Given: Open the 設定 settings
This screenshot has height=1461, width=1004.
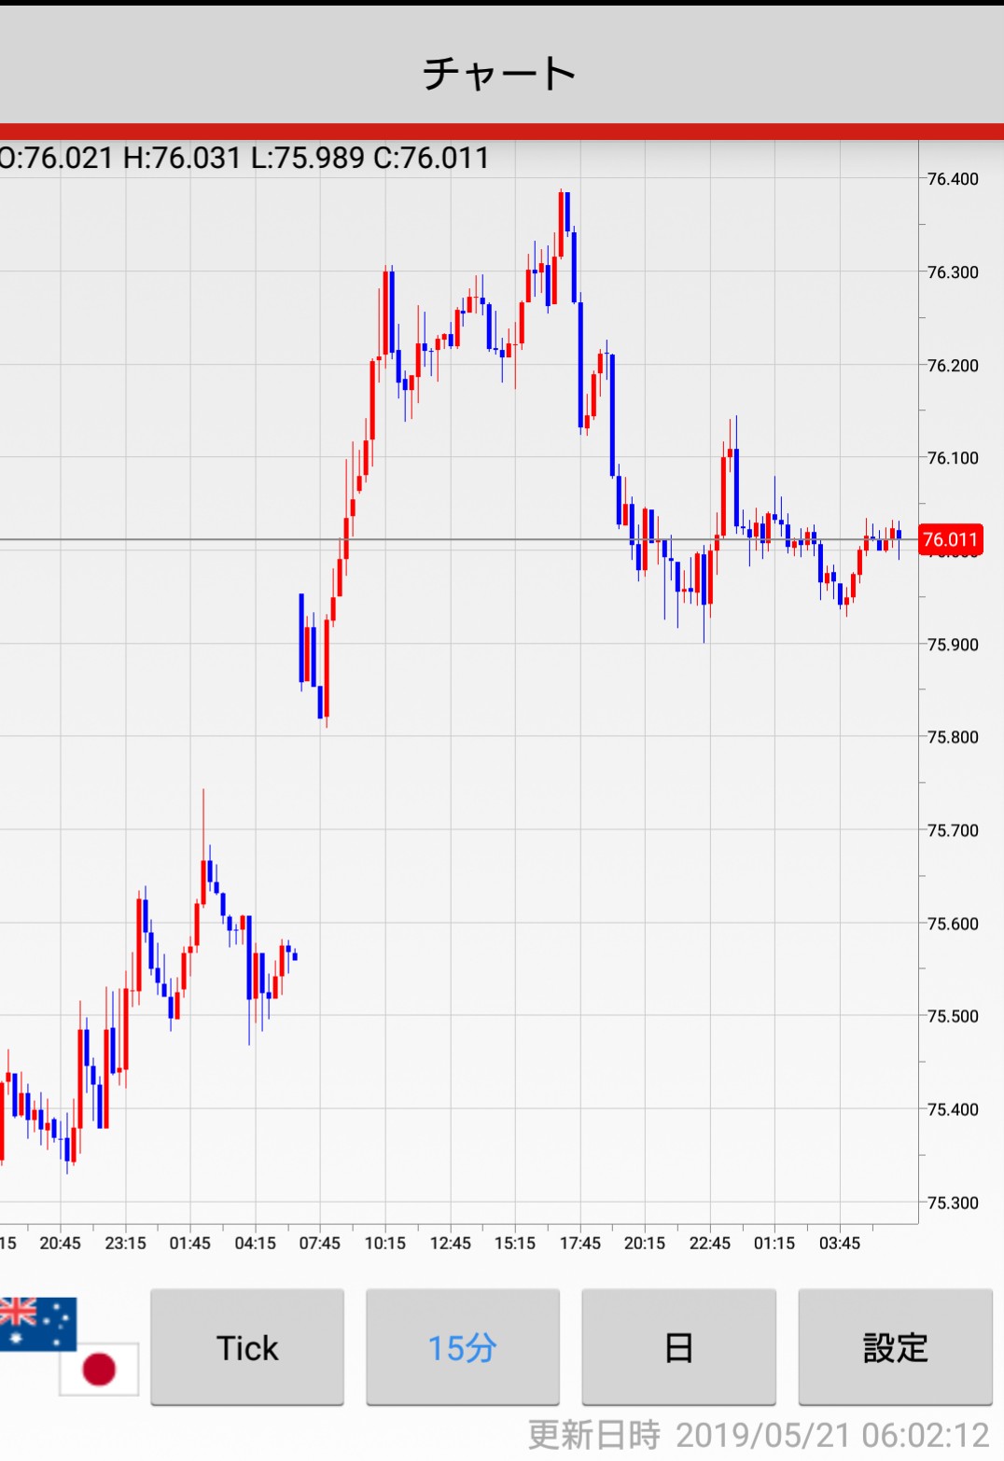Looking at the screenshot, I should coord(895,1347).
